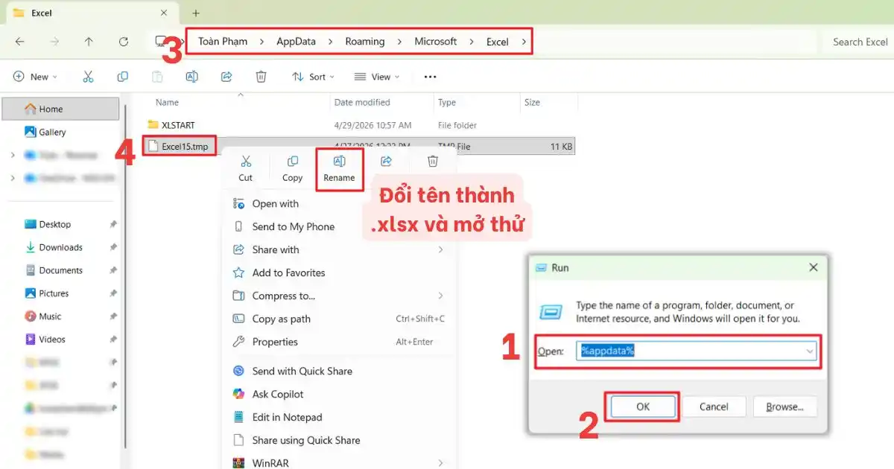Click the Forward navigation arrow
This screenshot has height=469, width=894.
(54, 42)
